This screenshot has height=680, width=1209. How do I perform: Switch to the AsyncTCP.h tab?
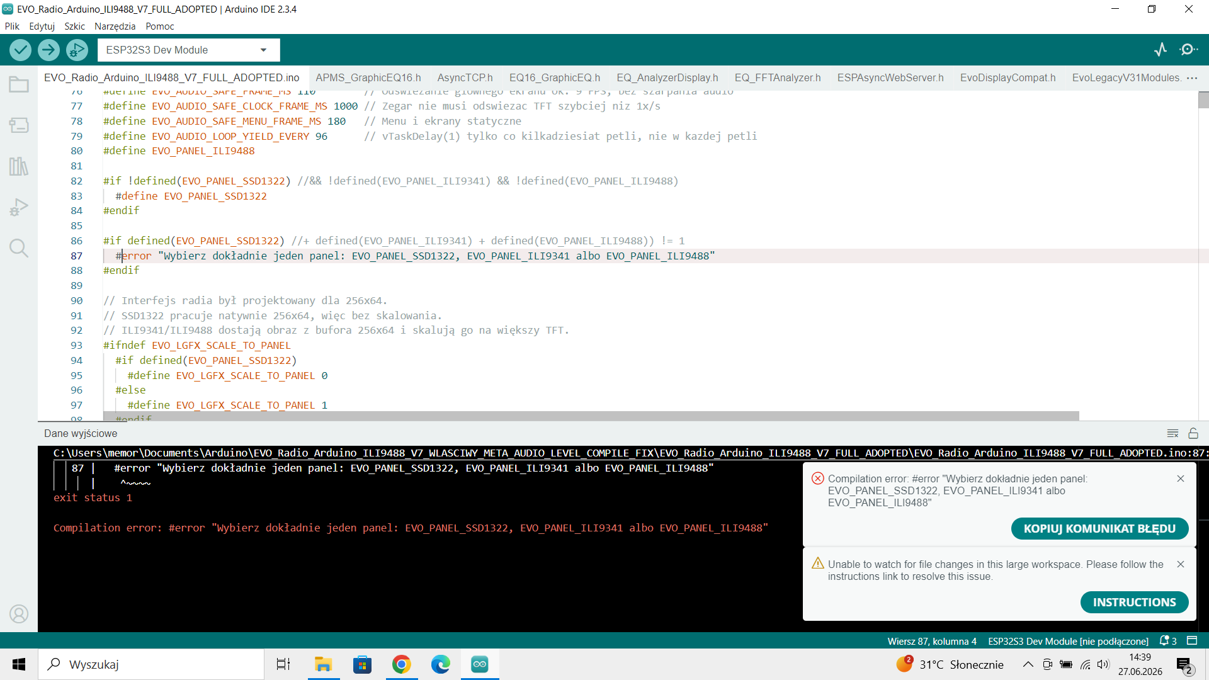pos(465,78)
